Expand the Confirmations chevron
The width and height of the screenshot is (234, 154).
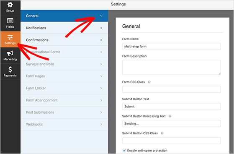[x=101, y=40]
